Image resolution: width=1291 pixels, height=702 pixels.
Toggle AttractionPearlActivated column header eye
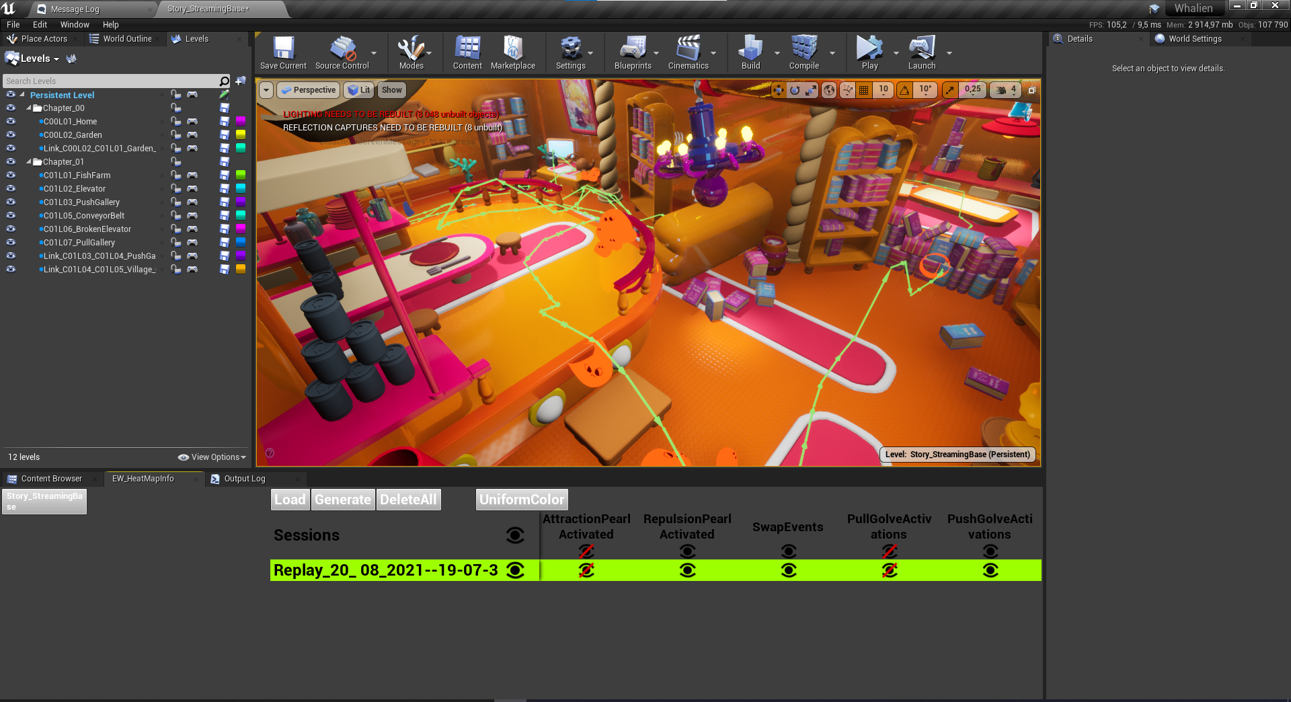[586, 551]
